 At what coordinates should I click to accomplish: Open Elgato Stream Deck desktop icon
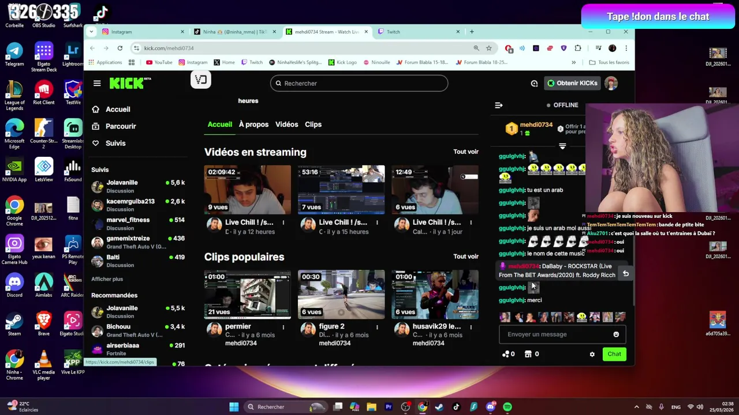43,56
